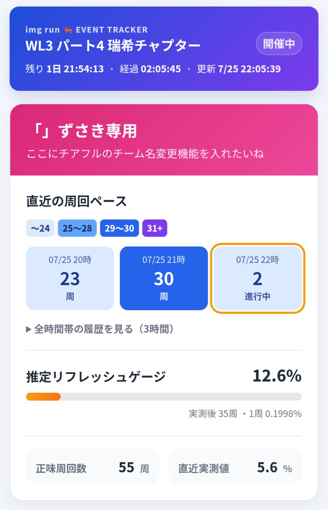Click the 直近実測値 5.6% stat tile

[x=235, y=467]
